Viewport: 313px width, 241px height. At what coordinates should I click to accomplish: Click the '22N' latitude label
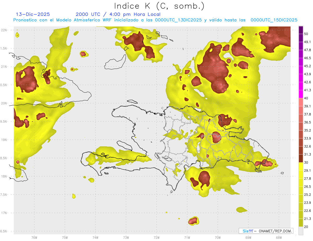(x=4, y=30)
